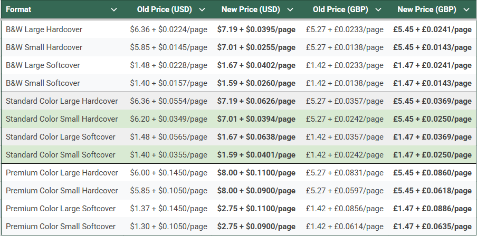This screenshot has width=477, height=236.
Task: Select the Standard Color Large Softcover cell
Action: click(60, 137)
